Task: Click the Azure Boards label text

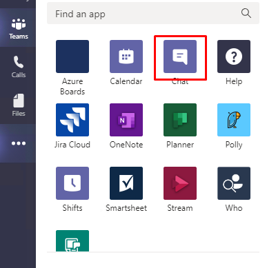Action: (x=72, y=86)
